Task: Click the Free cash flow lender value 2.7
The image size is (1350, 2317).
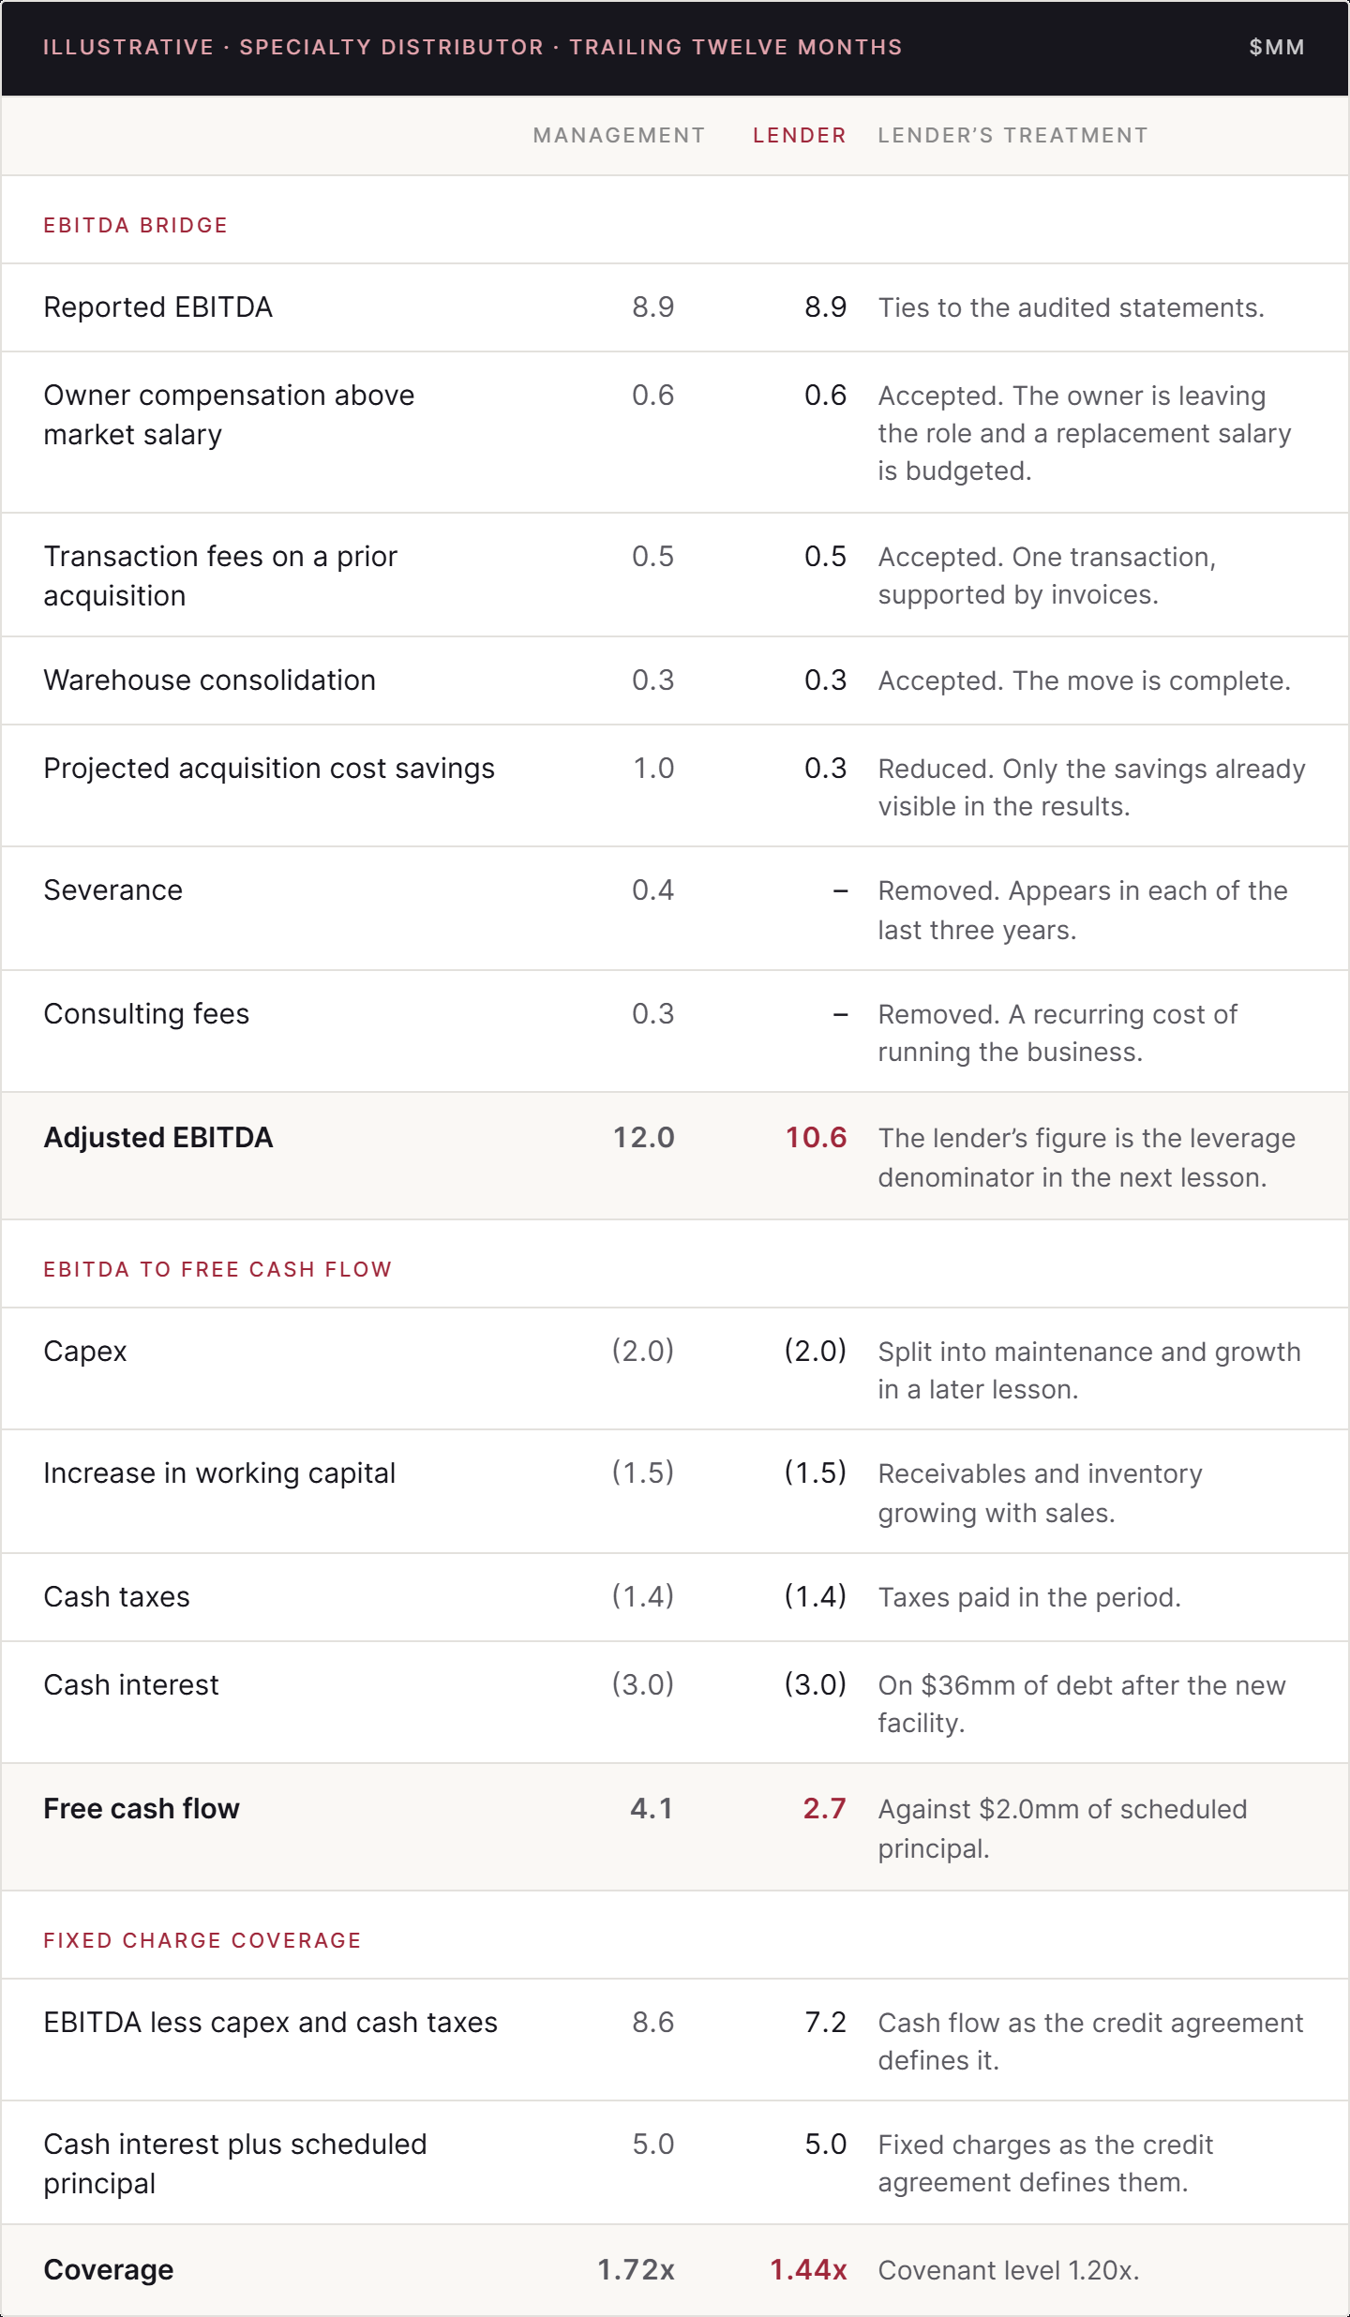Action: pos(824,1809)
